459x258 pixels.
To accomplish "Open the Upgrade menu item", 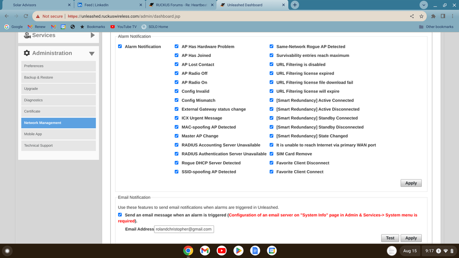I will tap(58, 89).
